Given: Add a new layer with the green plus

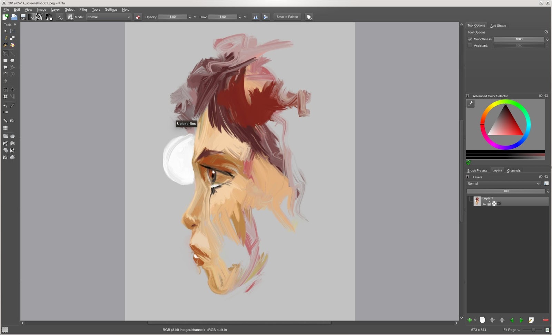Looking at the screenshot, I should (470, 320).
